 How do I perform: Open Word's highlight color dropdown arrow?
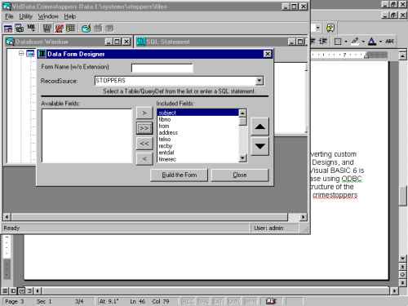(363, 42)
